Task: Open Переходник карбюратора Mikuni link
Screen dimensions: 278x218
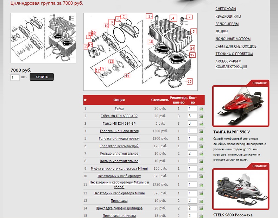Action: [119, 193]
